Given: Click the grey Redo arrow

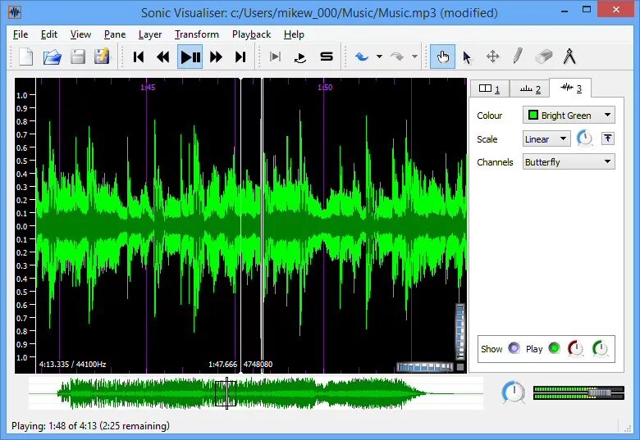Looking at the screenshot, I should [x=397, y=57].
